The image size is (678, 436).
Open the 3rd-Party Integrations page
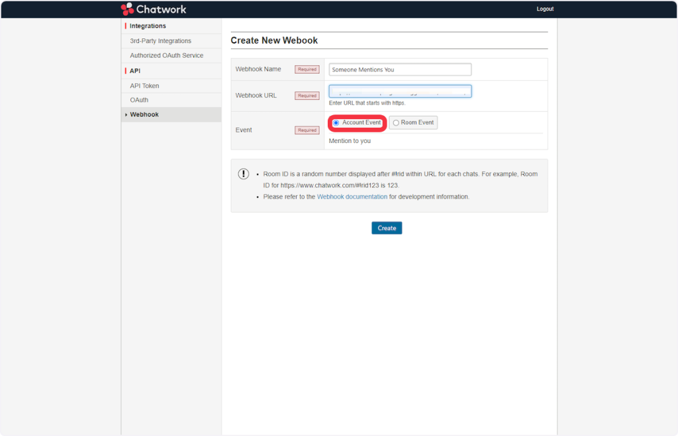click(x=160, y=41)
